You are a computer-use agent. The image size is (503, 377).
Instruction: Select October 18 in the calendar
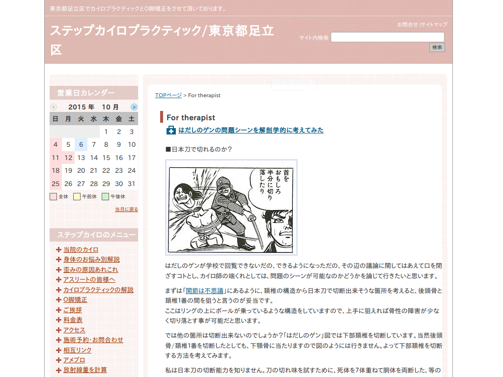[x=56, y=170]
